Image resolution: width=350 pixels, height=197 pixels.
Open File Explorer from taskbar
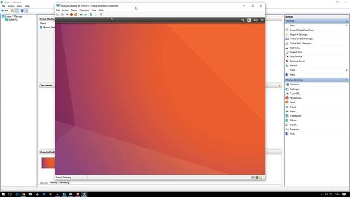click(31, 194)
